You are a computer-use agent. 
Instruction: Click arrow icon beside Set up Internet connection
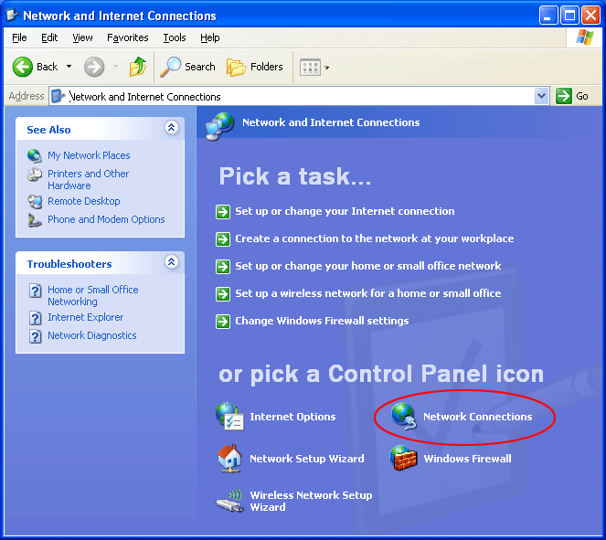tap(223, 212)
